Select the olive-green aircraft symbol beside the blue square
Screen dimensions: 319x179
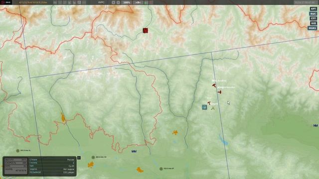[x=213, y=108]
